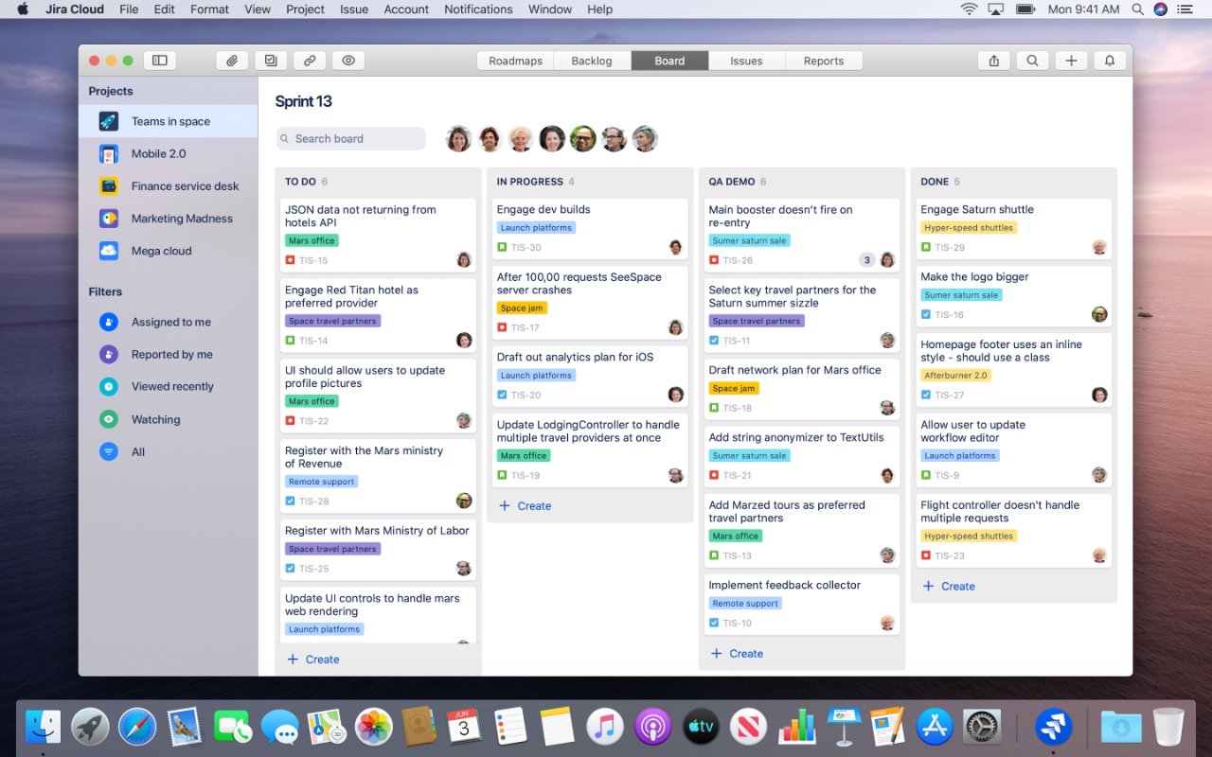This screenshot has height=757, width=1212.
Task: Click the yellow Space jam label on TIS-17
Action: (523, 308)
